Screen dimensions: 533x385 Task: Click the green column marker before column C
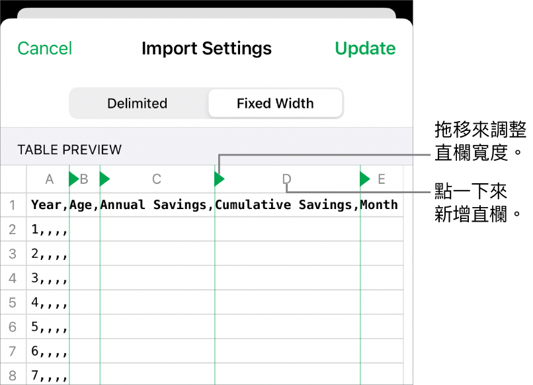[104, 179]
